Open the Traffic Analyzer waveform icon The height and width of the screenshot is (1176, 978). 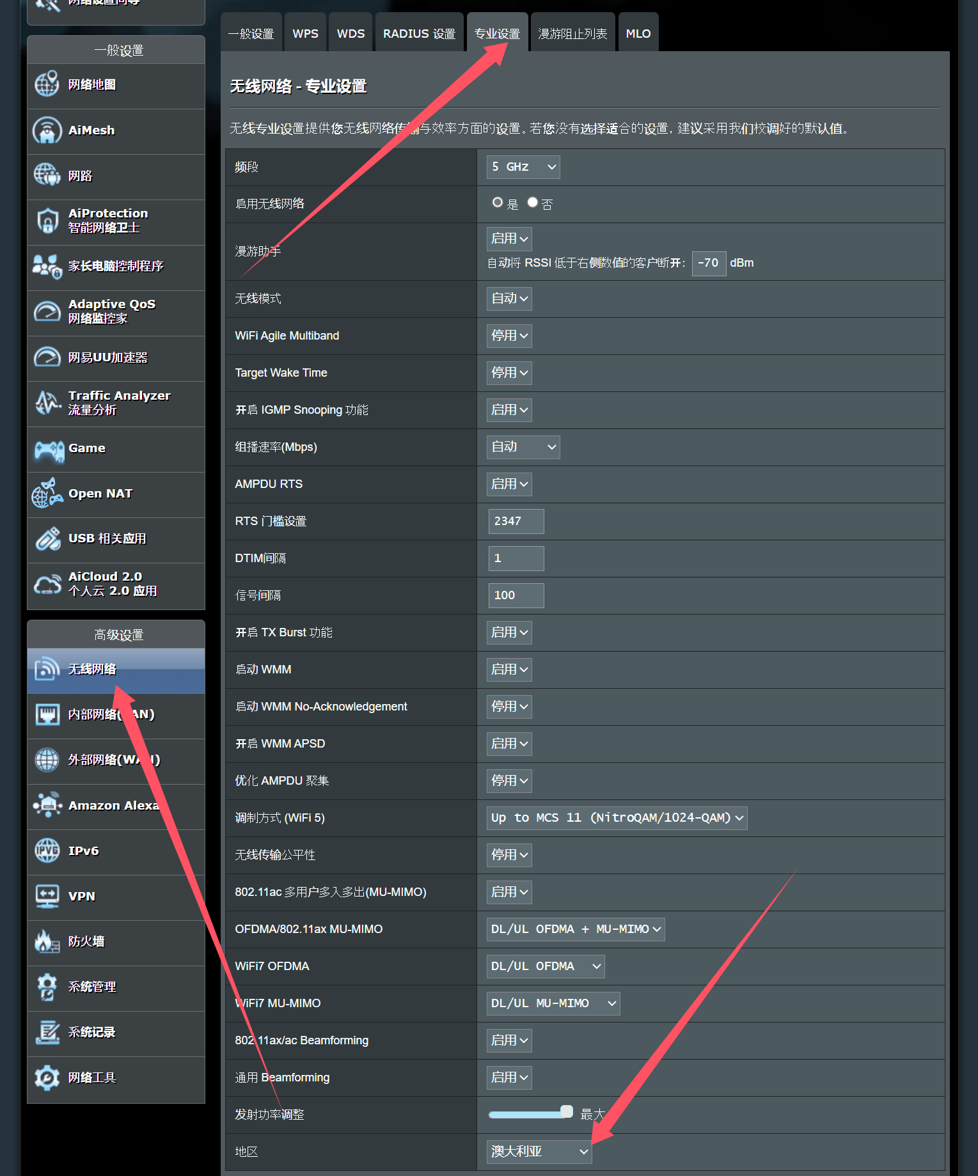coord(47,402)
